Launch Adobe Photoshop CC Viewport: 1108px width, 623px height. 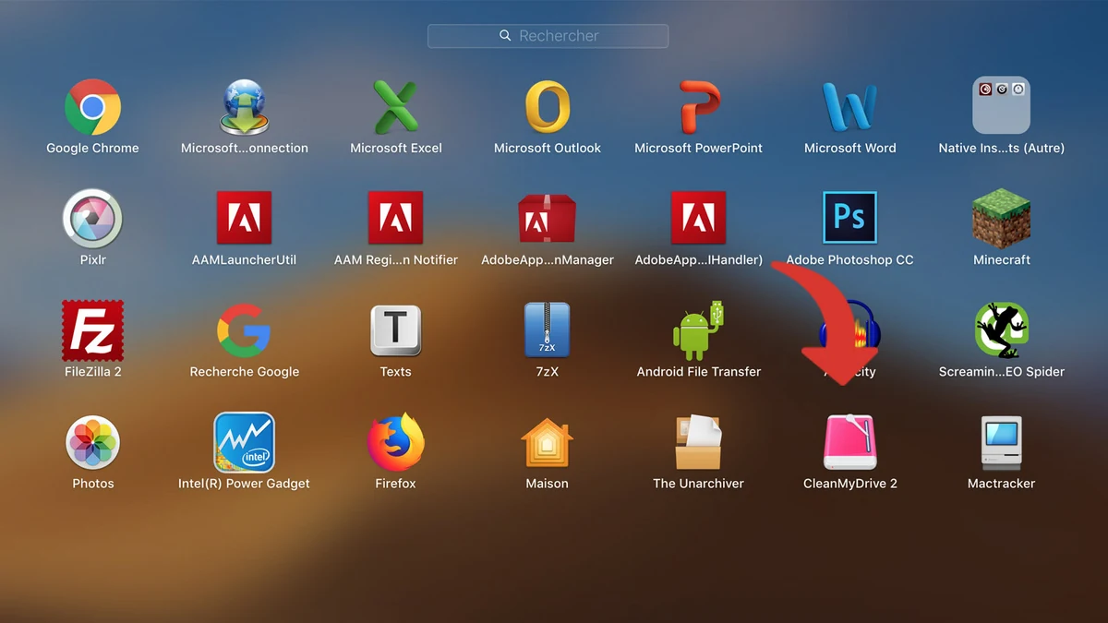[x=849, y=217]
